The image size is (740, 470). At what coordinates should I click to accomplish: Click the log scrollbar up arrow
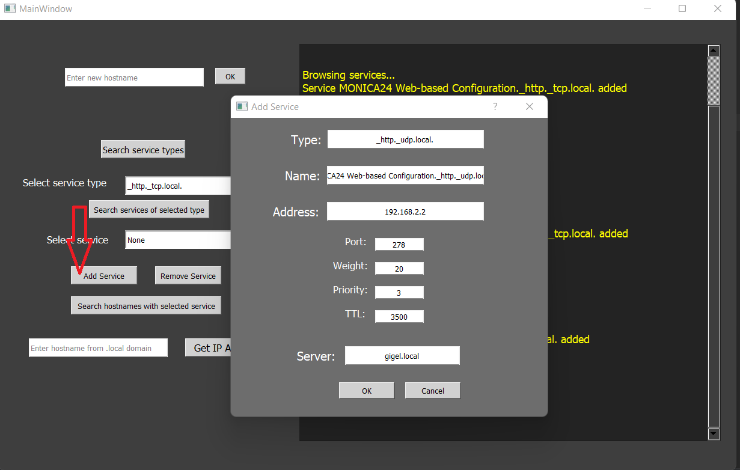tap(714, 50)
